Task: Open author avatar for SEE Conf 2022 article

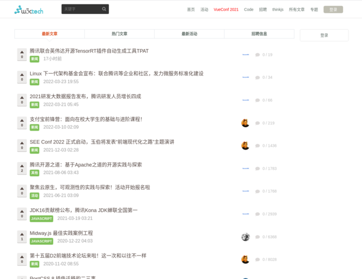Action: [x=246, y=146]
